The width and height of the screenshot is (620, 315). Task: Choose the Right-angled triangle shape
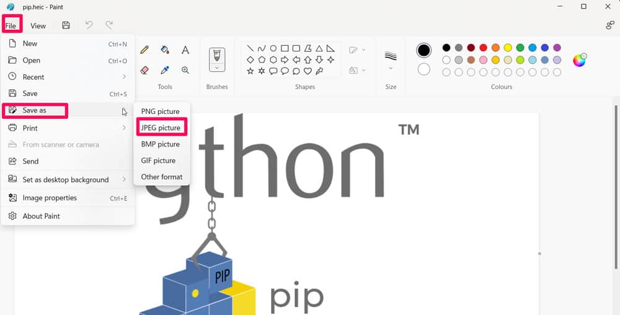point(330,48)
